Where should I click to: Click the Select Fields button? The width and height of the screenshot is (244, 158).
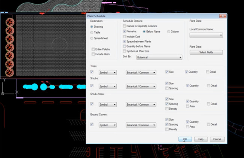[206, 52]
